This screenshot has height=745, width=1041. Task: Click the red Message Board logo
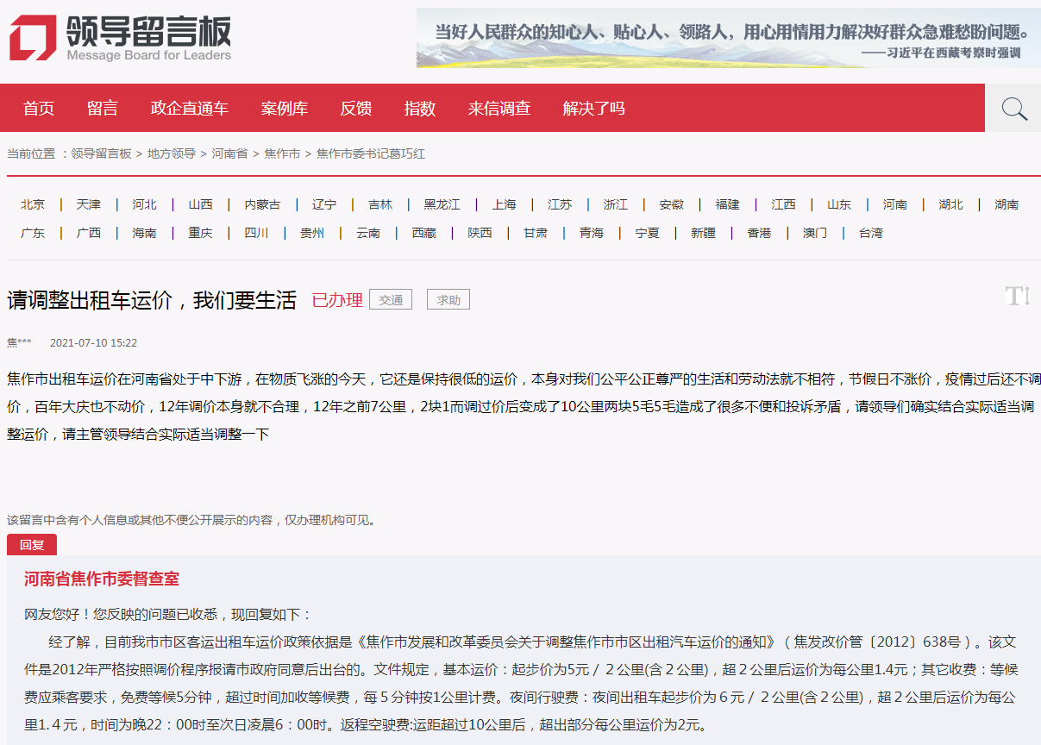[33, 38]
